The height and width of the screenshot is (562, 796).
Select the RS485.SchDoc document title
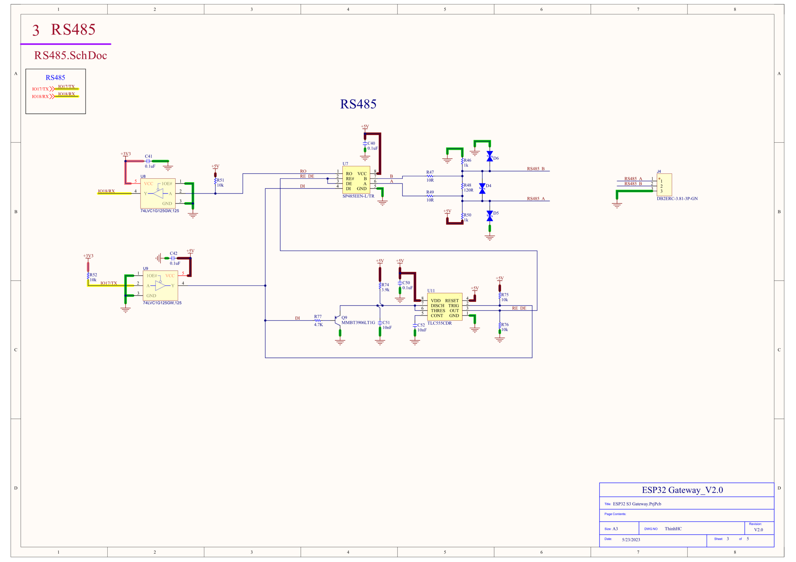[x=70, y=55]
